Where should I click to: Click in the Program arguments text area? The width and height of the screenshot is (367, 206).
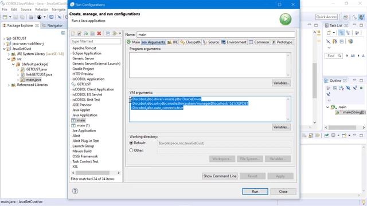(210, 65)
